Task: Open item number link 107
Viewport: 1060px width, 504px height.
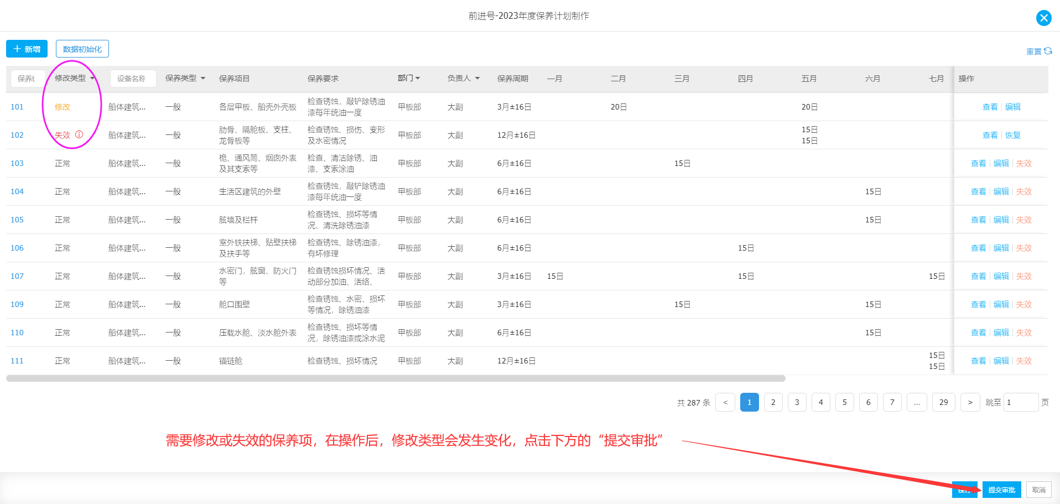Action: pos(17,276)
